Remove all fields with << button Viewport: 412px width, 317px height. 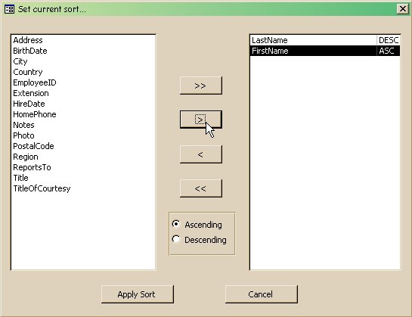pos(201,188)
